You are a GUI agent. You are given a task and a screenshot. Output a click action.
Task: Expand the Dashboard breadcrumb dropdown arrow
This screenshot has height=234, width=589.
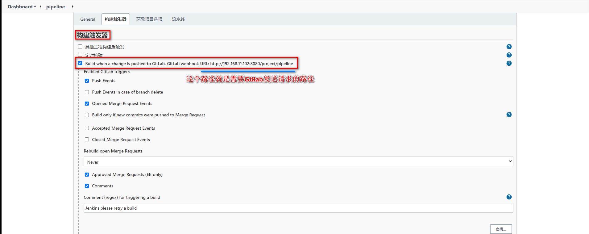coord(35,6)
